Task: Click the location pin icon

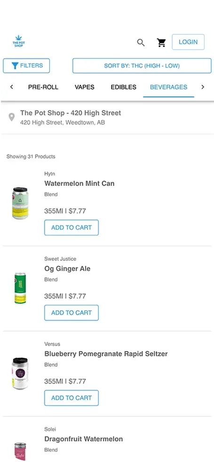Action: pyautogui.click(x=11, y=117)
